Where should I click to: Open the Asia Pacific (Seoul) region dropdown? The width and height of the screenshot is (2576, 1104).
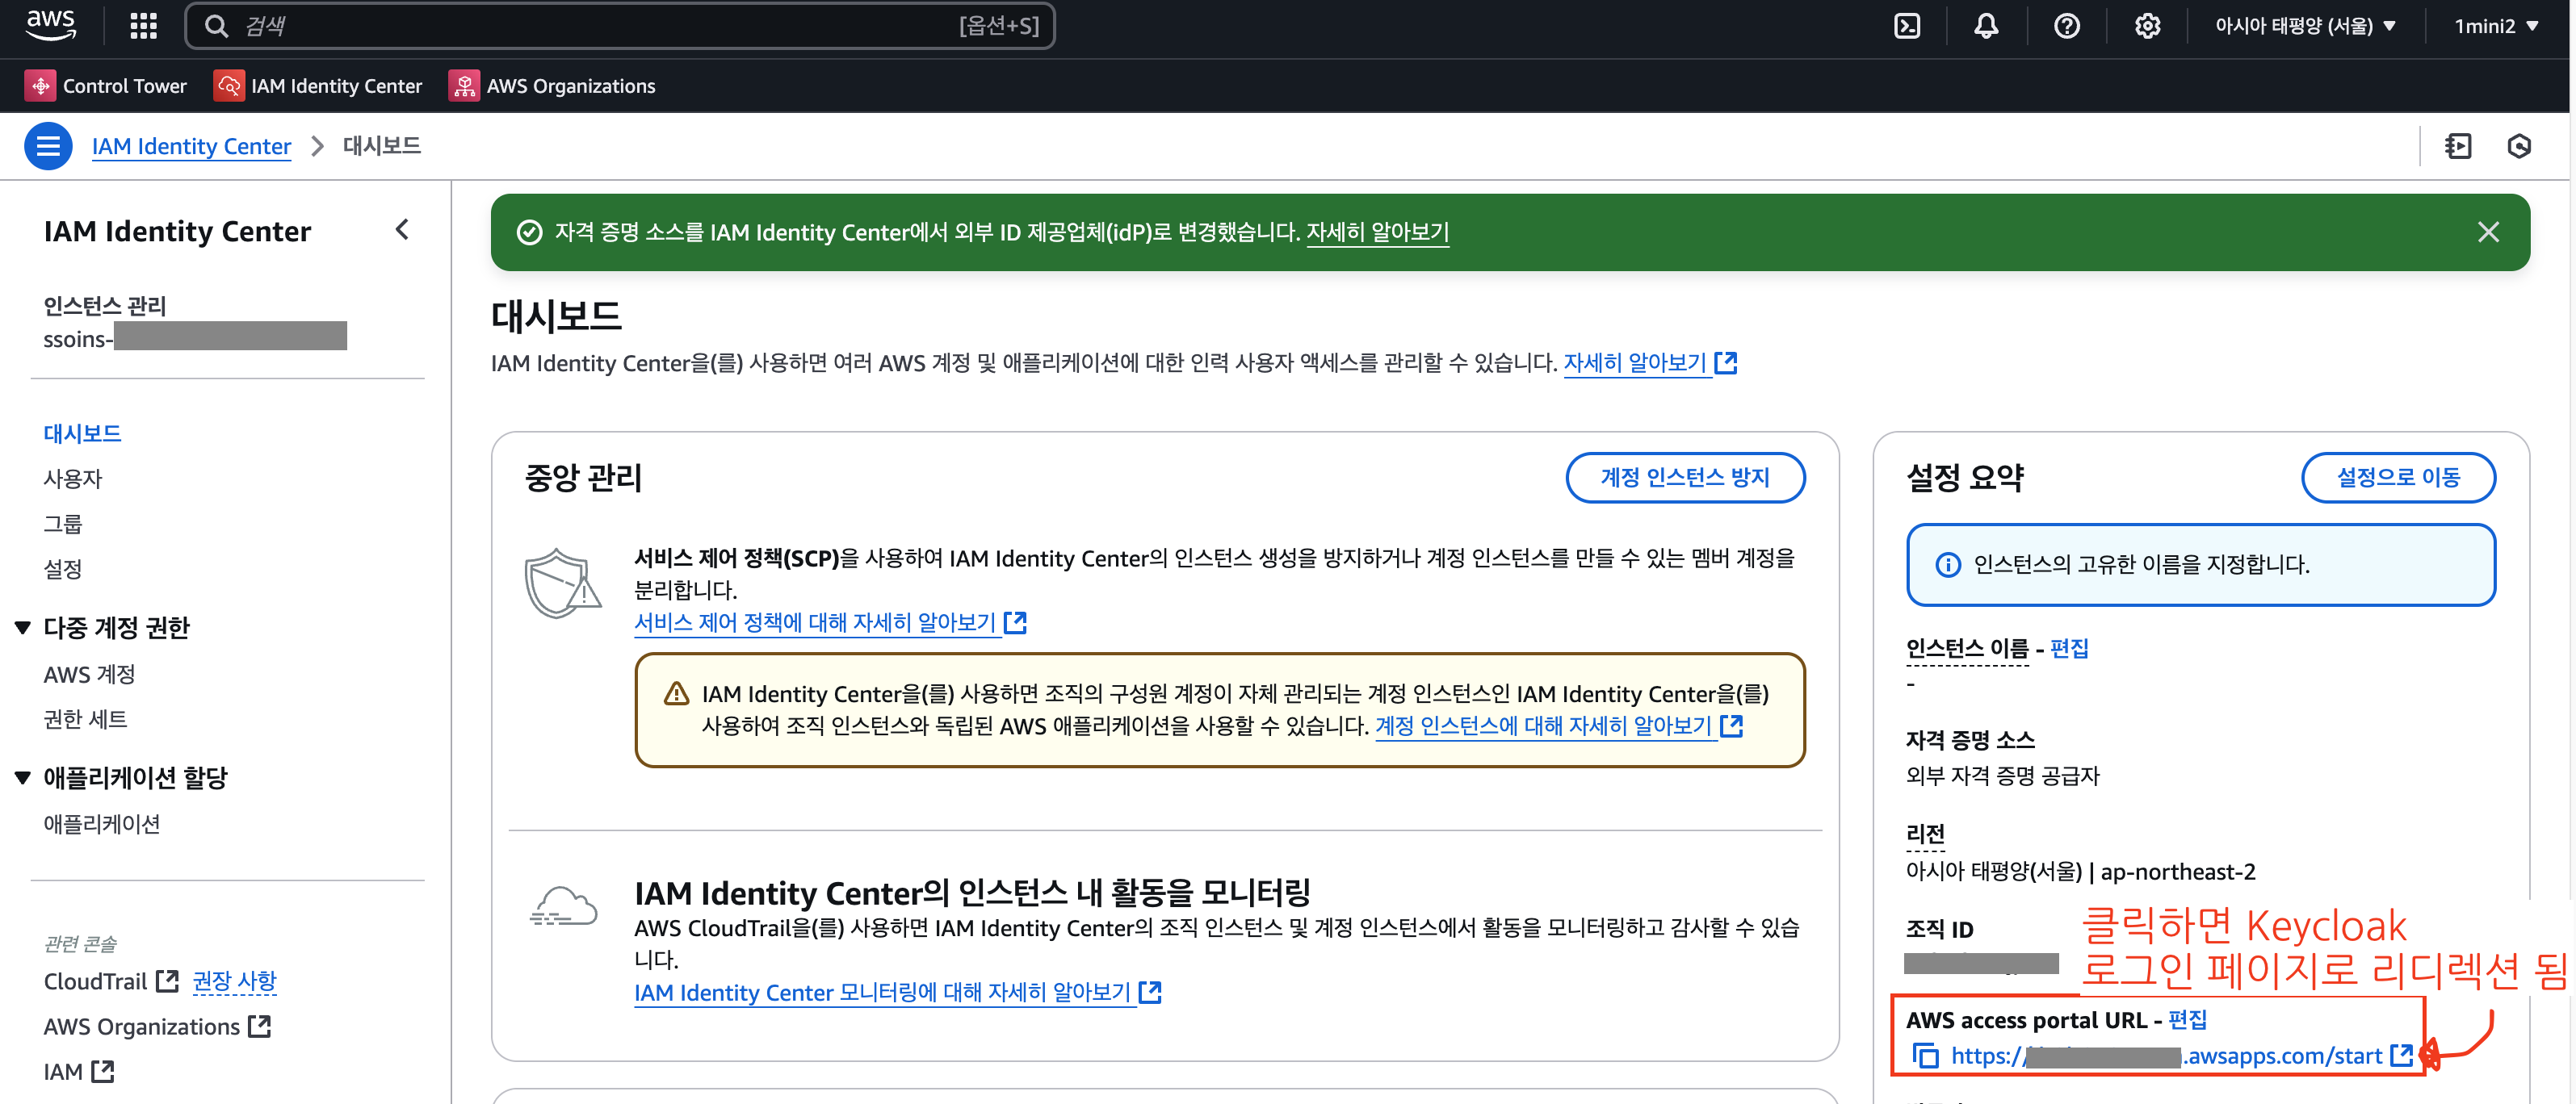click(x=2304, y=26)
